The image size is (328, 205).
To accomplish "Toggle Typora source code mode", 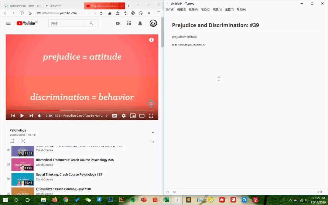I will click(x=175, y=192).
